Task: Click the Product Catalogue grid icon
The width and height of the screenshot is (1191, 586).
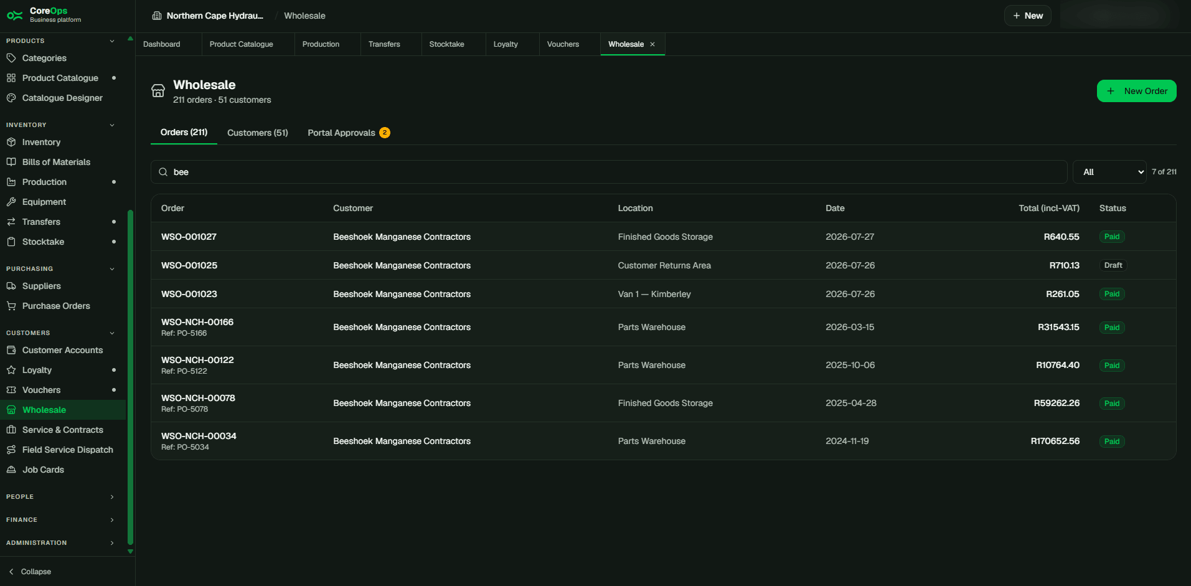Action: pos(11,78)
